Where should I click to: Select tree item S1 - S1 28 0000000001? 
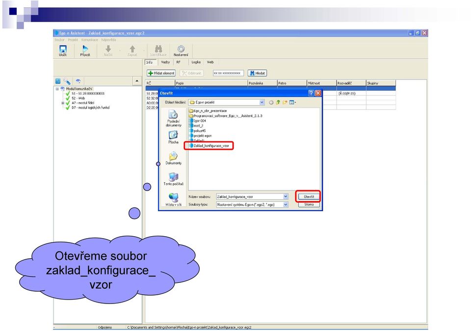pyautogui.click(x=88, y=93)
